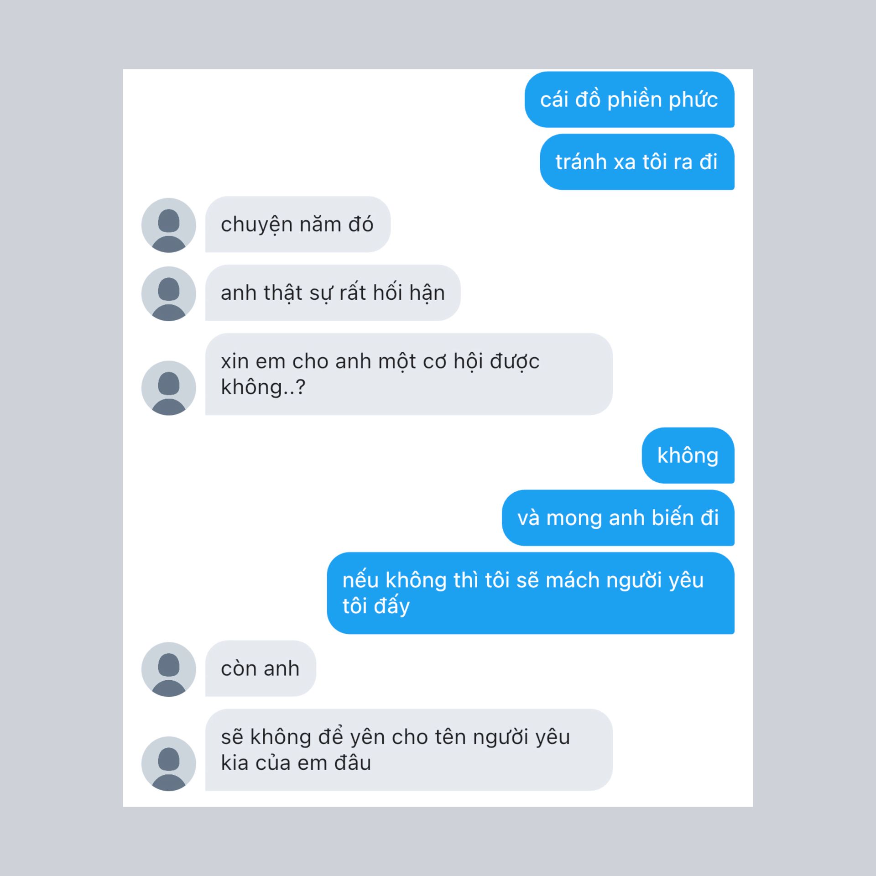Image resolution: width=876 pixels, height=876 pixels.
Task: Open the avatar next to 'sẽ không để yên' message
Action: (169, 764)
